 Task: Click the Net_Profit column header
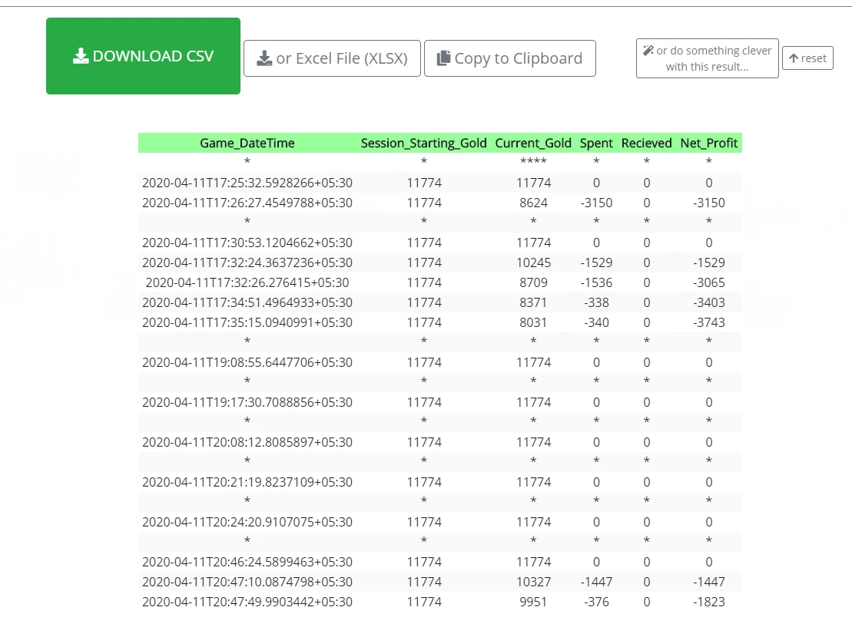pos(708,143)
